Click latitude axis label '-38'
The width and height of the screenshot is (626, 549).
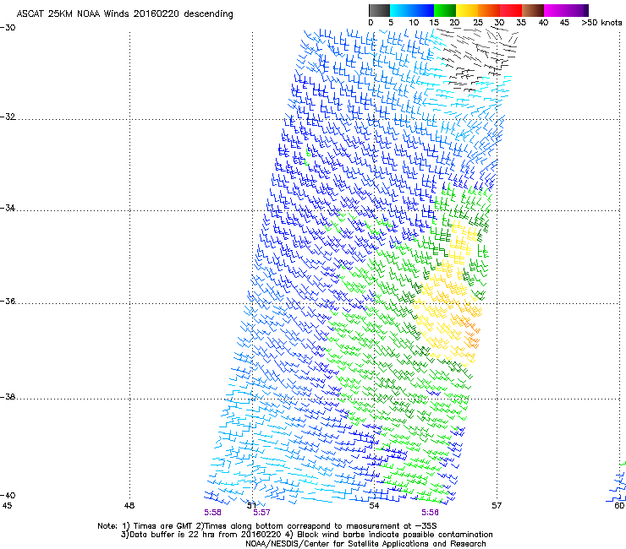click(8, 397)
